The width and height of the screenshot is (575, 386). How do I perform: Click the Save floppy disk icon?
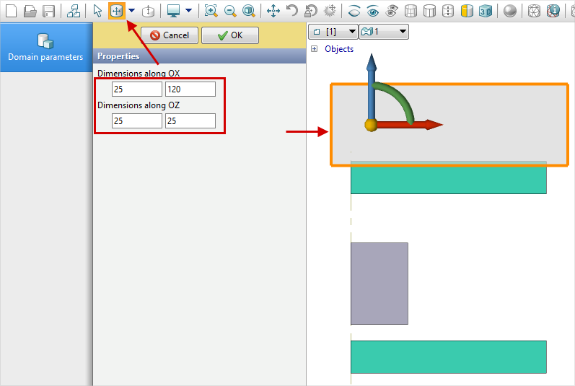[x=48, y=11]
